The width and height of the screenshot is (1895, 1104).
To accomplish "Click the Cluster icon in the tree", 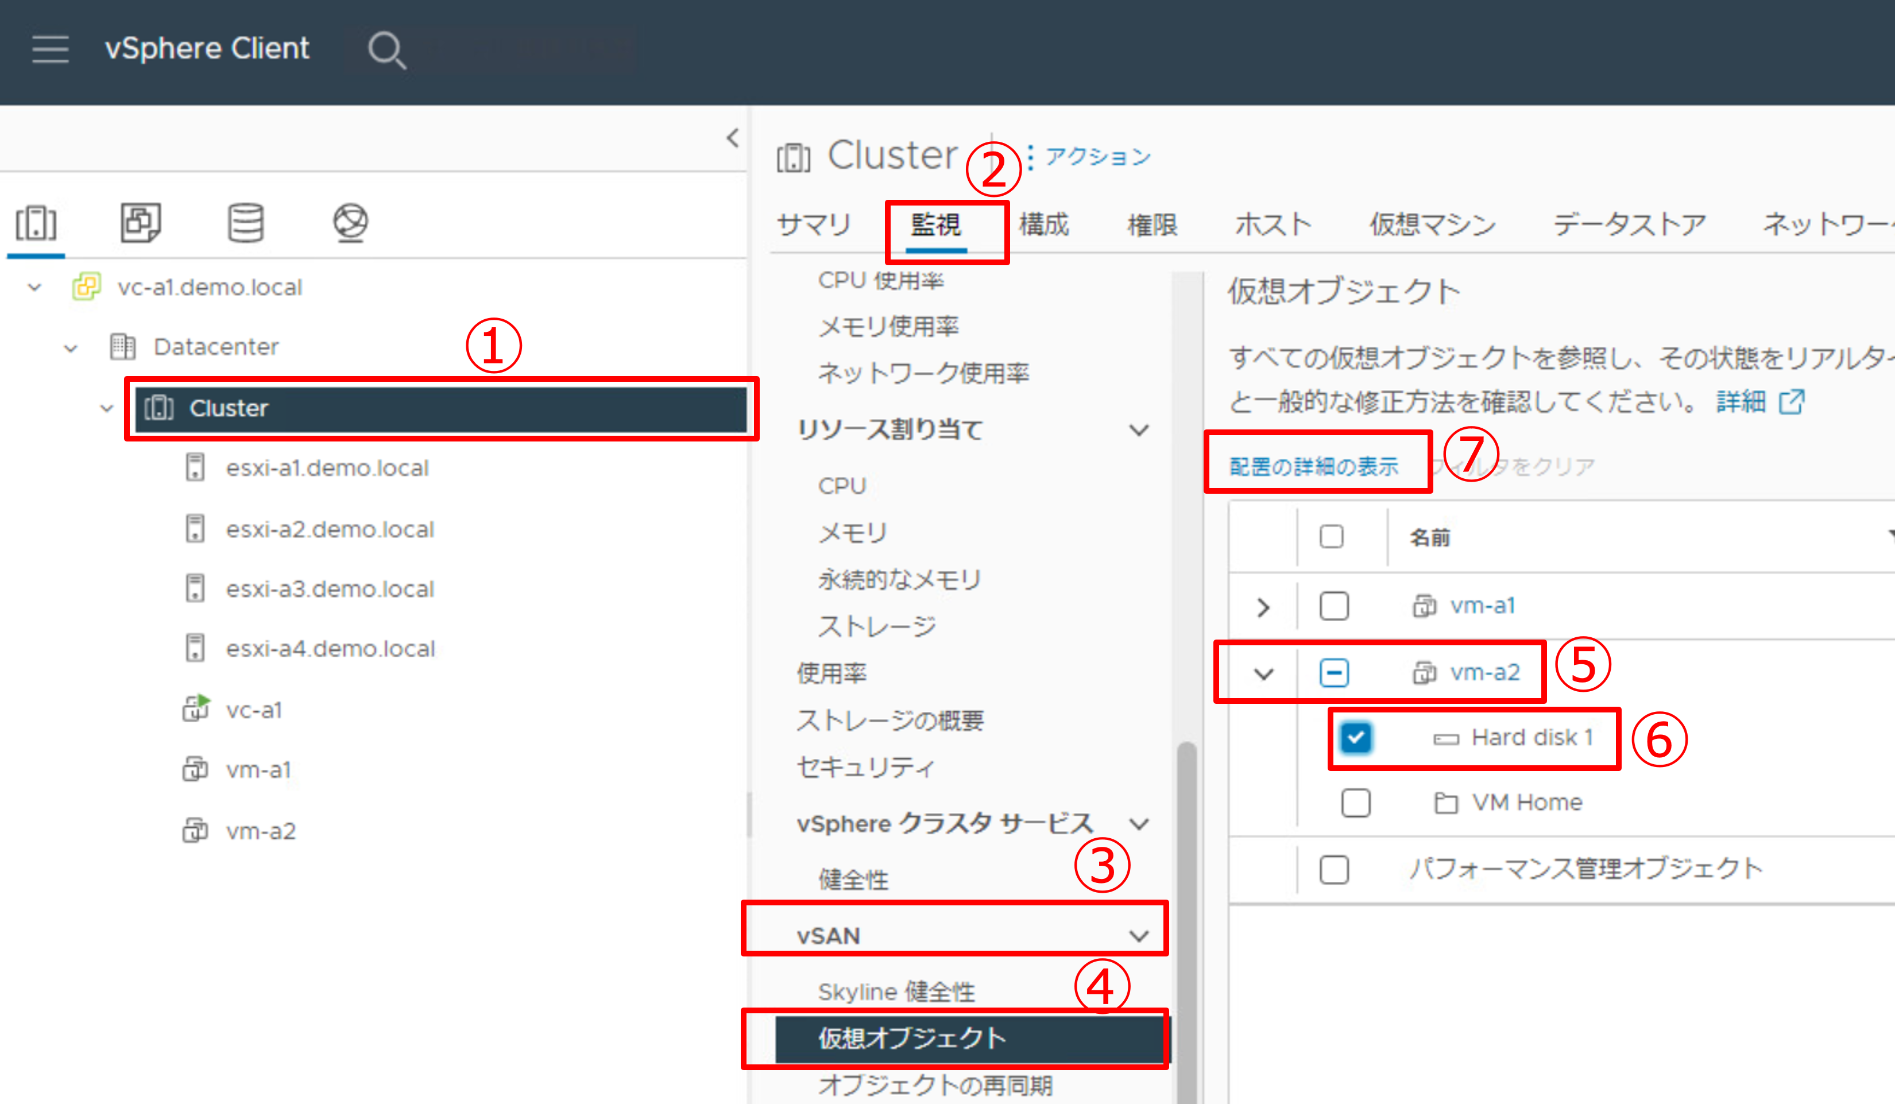I will click(158, 408).
